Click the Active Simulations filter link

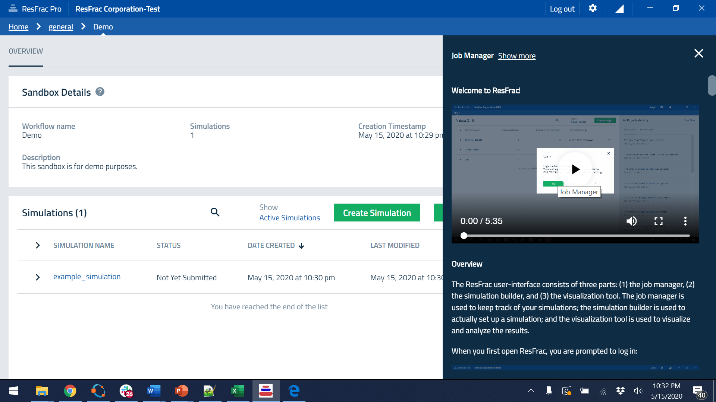point(289,218)
